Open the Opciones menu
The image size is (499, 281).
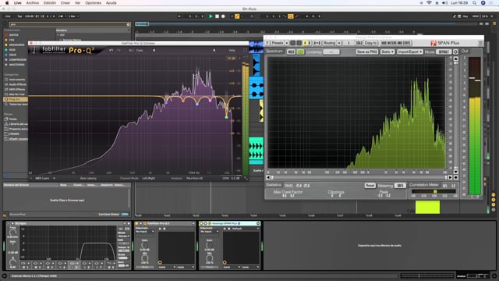pos(93,3)
